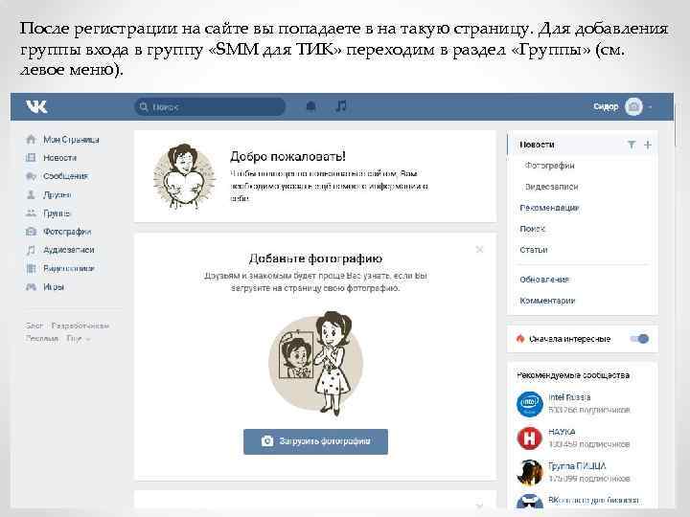Open Поиск in the right panel
The width and height of the screenshot is (690, 517).
click(x=532, y=229)
